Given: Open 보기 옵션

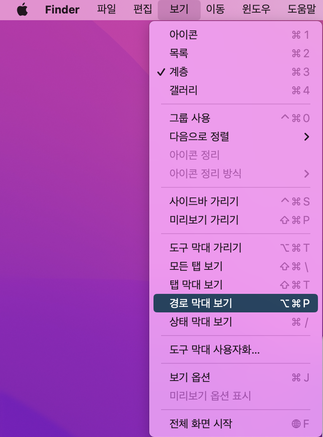Looking at the screenshot, I should tap(236, 377).
